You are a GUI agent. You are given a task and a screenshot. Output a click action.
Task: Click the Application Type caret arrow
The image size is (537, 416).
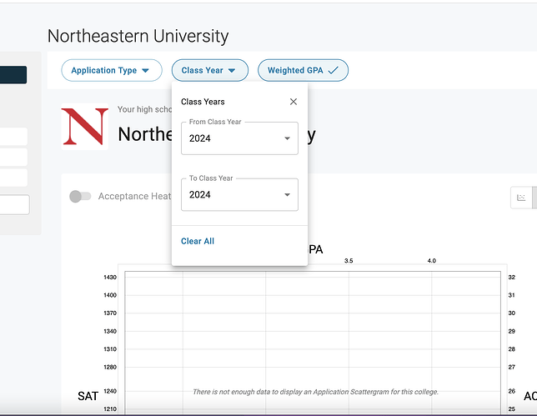pos(146,71)
